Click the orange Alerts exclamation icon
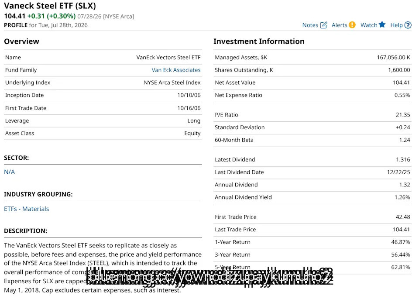 (352, 25)
